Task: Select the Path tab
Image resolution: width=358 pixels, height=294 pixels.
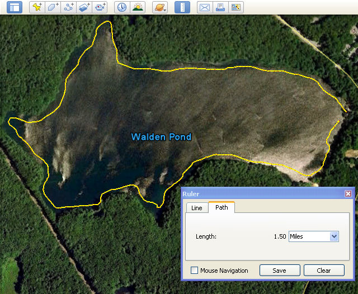Action: pos(222,207)
